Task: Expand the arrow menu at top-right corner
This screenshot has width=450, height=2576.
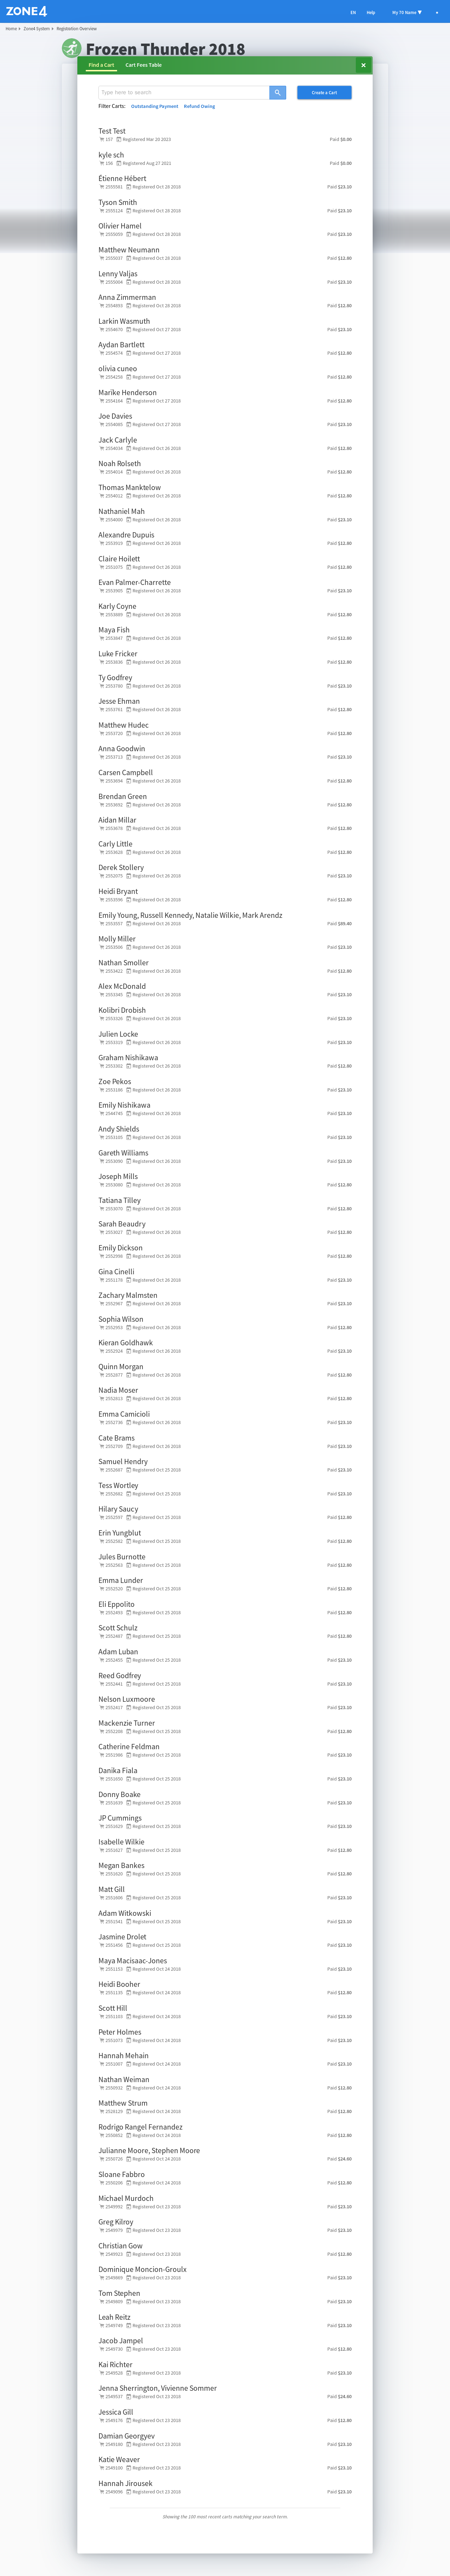Action: (436, 12)
